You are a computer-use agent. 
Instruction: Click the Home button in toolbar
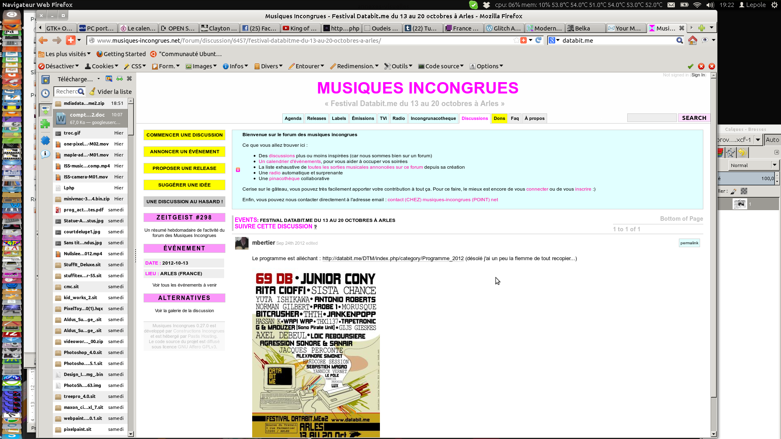[692, 40]
